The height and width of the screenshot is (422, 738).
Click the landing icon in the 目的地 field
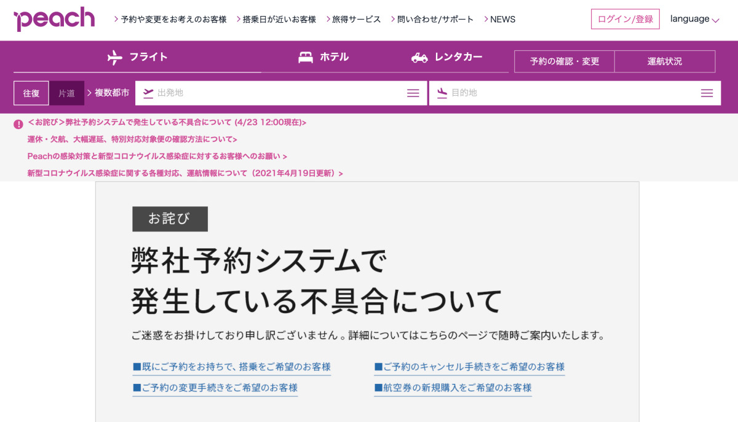coord(442,93)
